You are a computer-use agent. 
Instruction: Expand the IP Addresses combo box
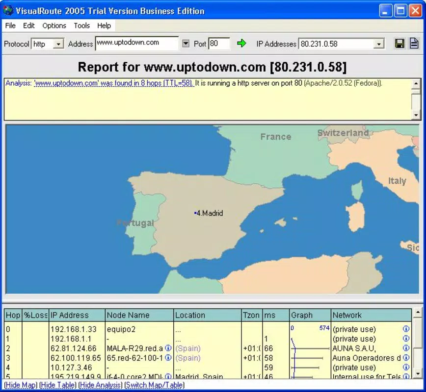(x=378, y=44)
